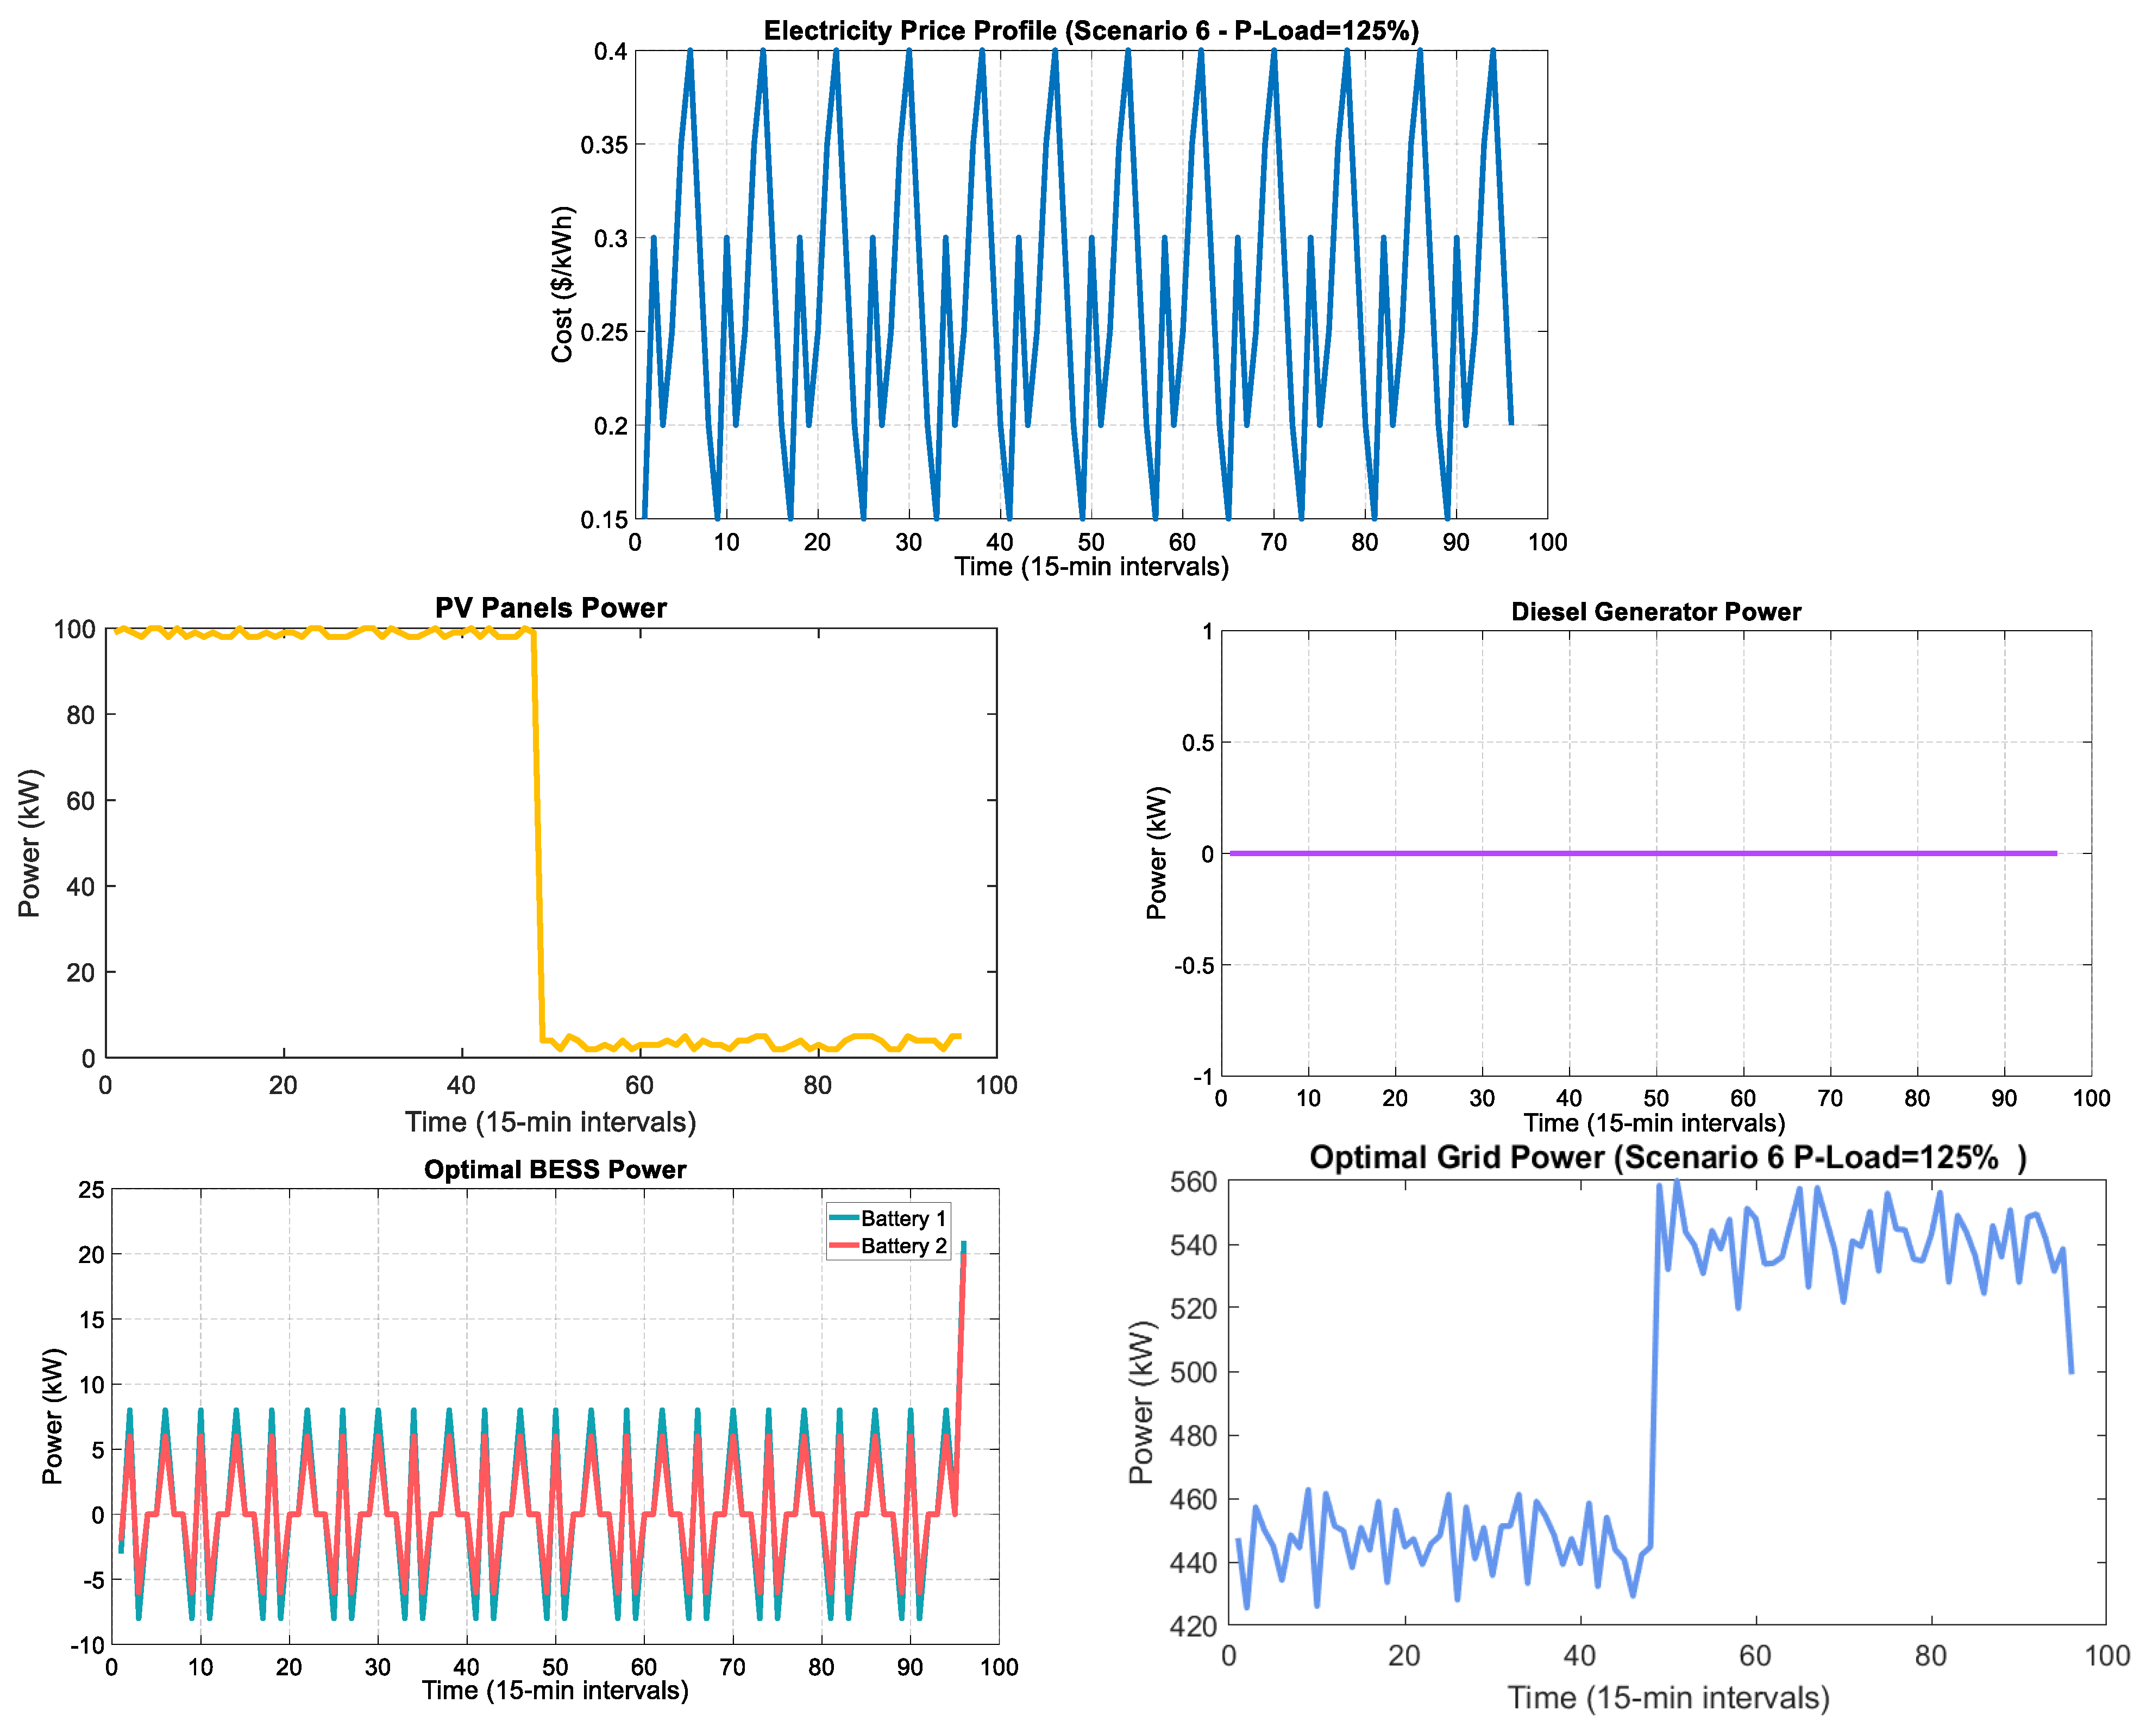The width and height of the screenshot is (2140, 1734).
Task: Select the Electricity Price Profile title
Action: point(1090,31)
